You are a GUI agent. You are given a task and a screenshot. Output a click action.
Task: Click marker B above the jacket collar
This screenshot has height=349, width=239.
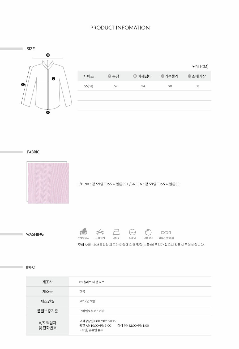pyautogui.click(x=48, y=55)
